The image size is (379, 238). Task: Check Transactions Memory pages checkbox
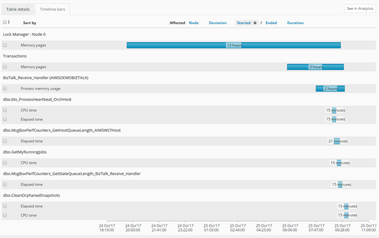[x=5, y=67]
